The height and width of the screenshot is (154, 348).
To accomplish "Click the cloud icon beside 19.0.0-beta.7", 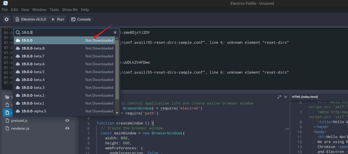I will click(18, 56).
